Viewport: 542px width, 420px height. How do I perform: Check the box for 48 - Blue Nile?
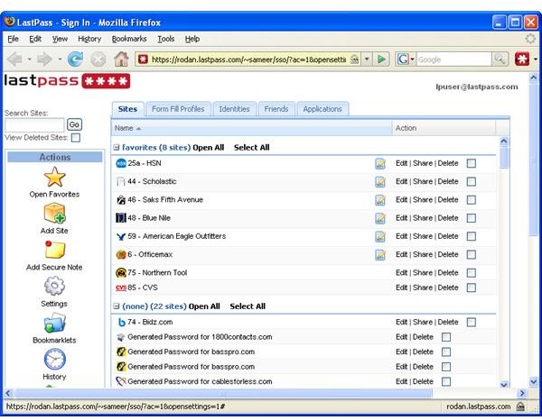[472, 218]
